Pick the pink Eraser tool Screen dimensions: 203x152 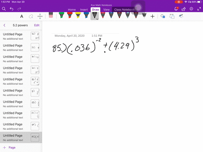(51, 15)
